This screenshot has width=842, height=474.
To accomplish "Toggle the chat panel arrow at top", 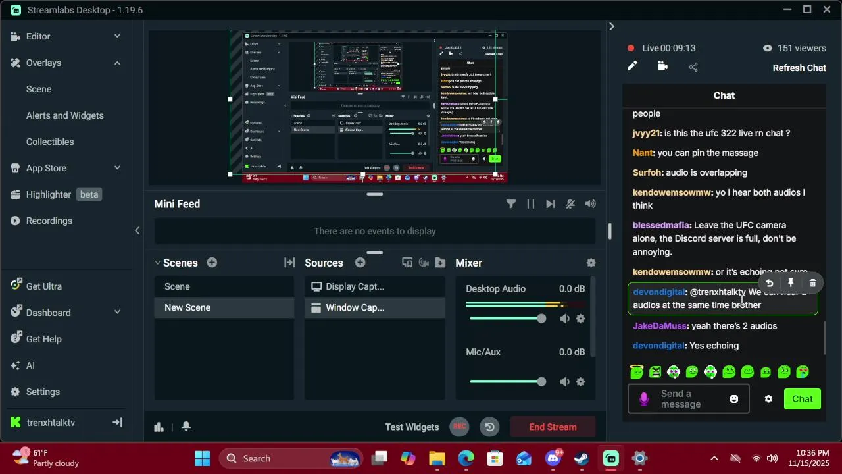I will pos(611,26).
